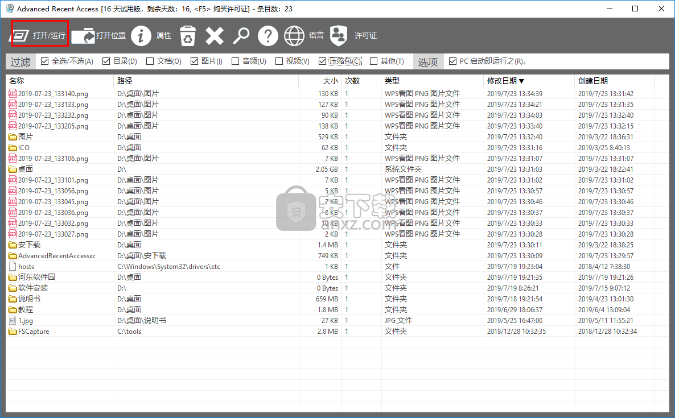Select file 2019-07-23_133032.png
Screen dimensions: 675x418
tap(53, 223)
